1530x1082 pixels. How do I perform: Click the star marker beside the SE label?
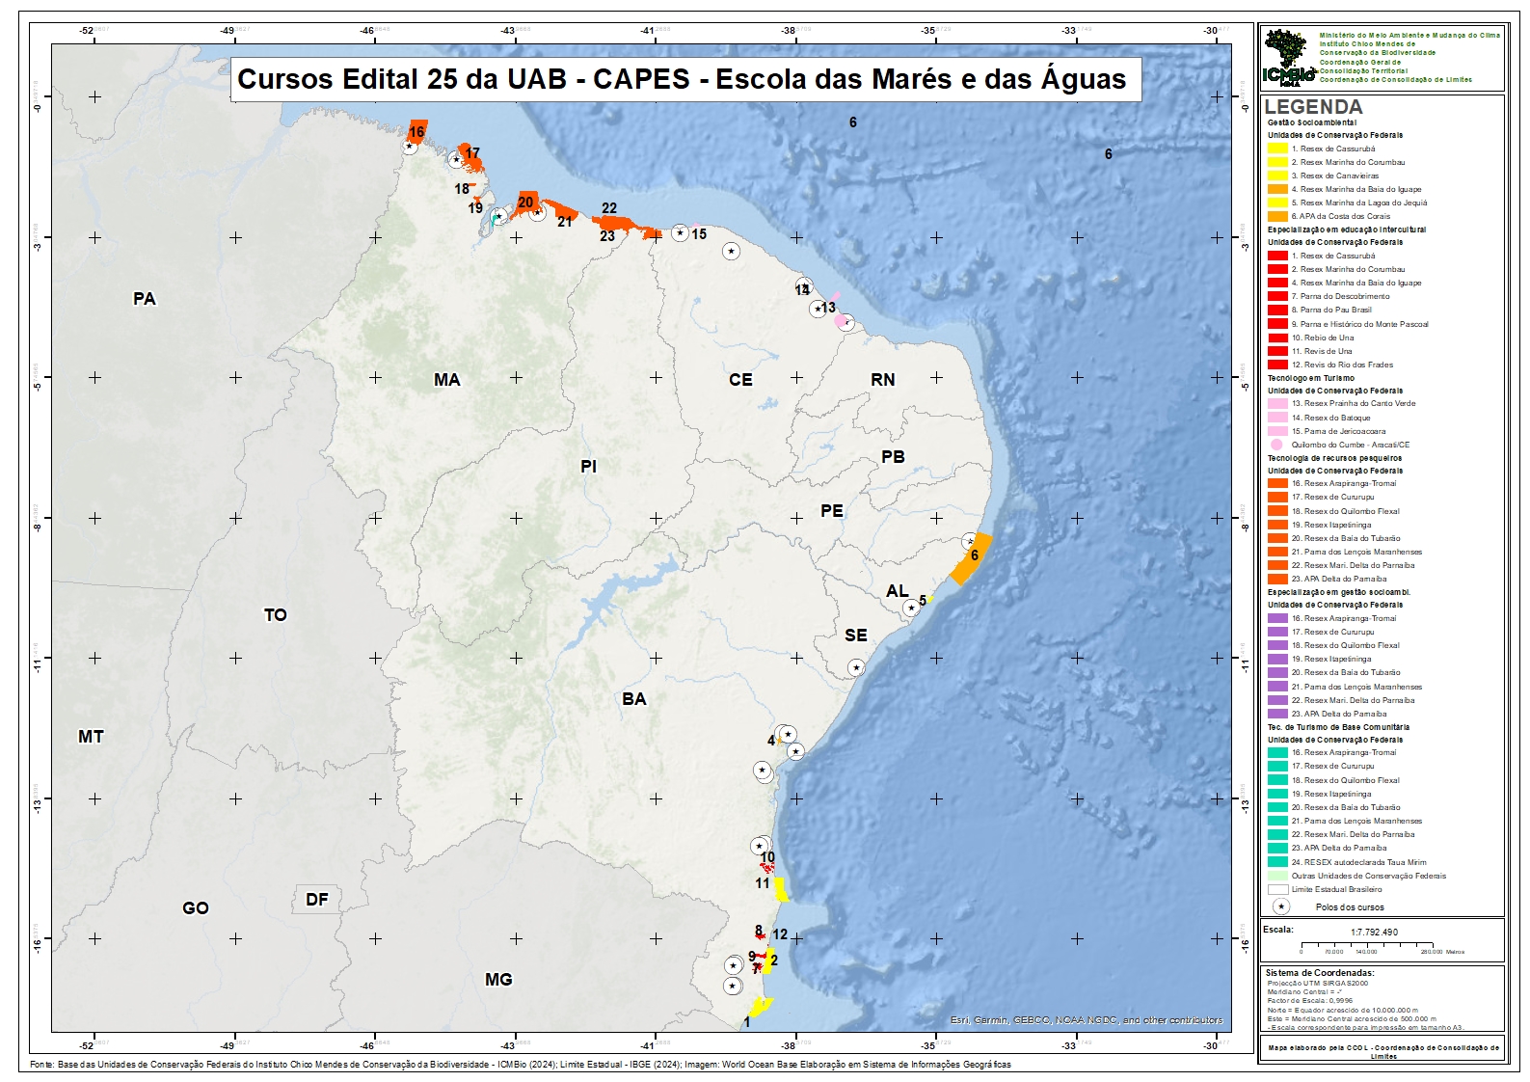(855, 667)
